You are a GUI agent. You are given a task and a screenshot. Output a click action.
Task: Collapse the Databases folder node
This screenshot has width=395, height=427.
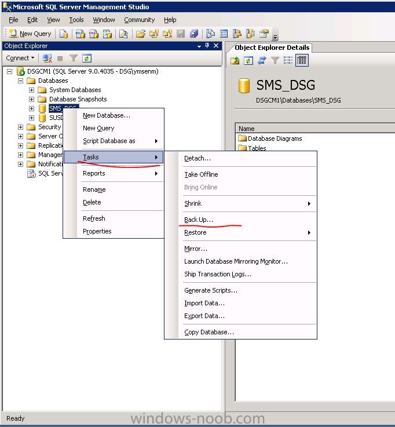(20, 81)
